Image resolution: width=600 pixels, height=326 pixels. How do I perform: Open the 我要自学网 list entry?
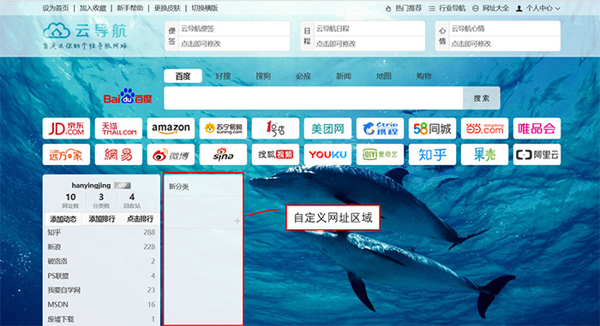(101, 290)
